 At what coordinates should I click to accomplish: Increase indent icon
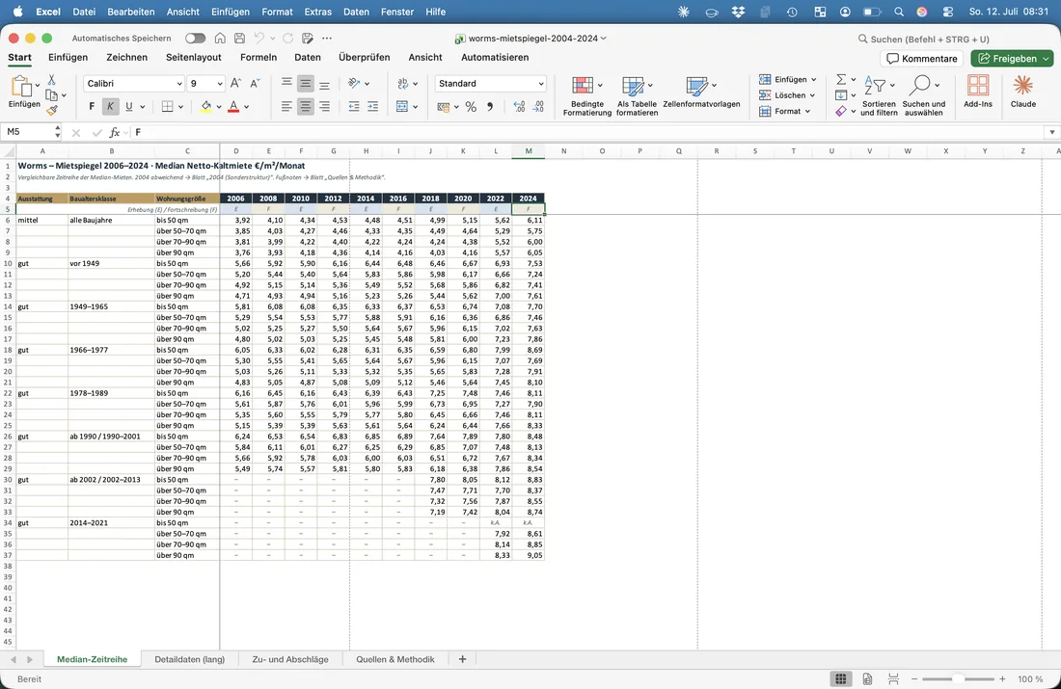coord(373,106)
